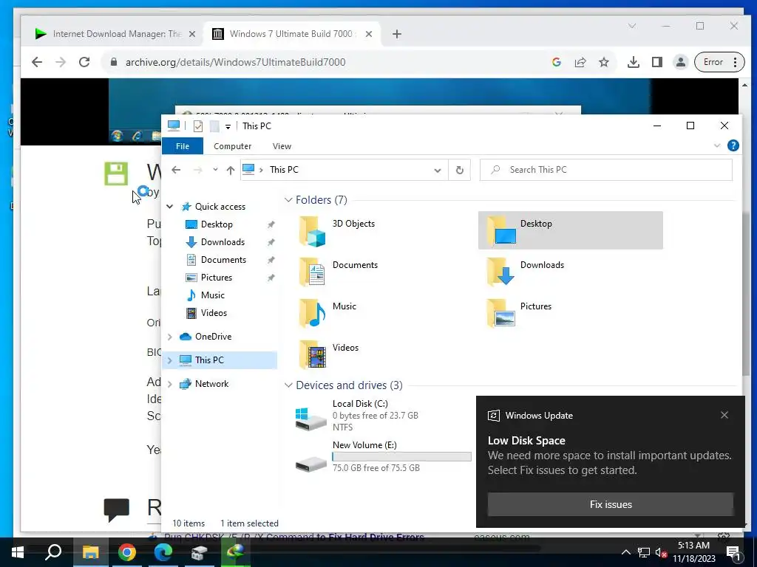Open the 3D Objects folder

[x=338, y=230]
